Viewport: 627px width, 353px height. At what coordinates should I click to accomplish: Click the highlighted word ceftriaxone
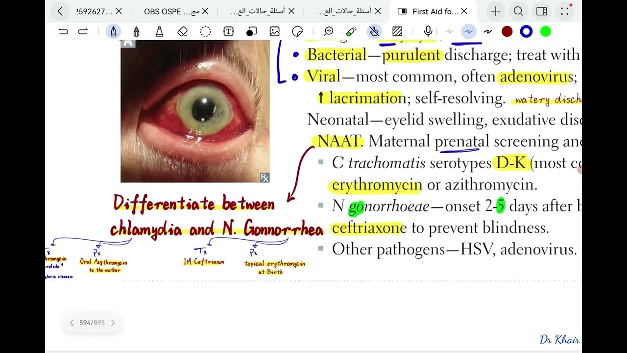pos(369,228)
